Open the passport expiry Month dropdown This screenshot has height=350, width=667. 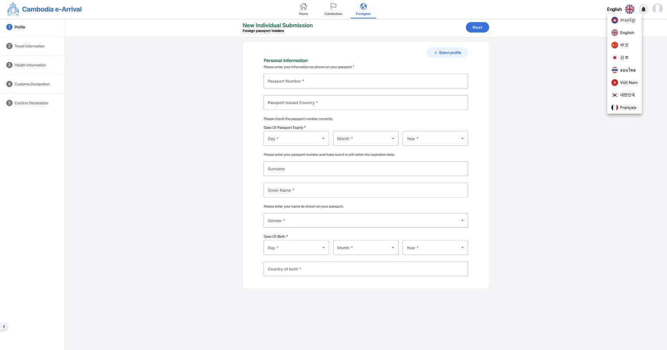pos(366,138)
